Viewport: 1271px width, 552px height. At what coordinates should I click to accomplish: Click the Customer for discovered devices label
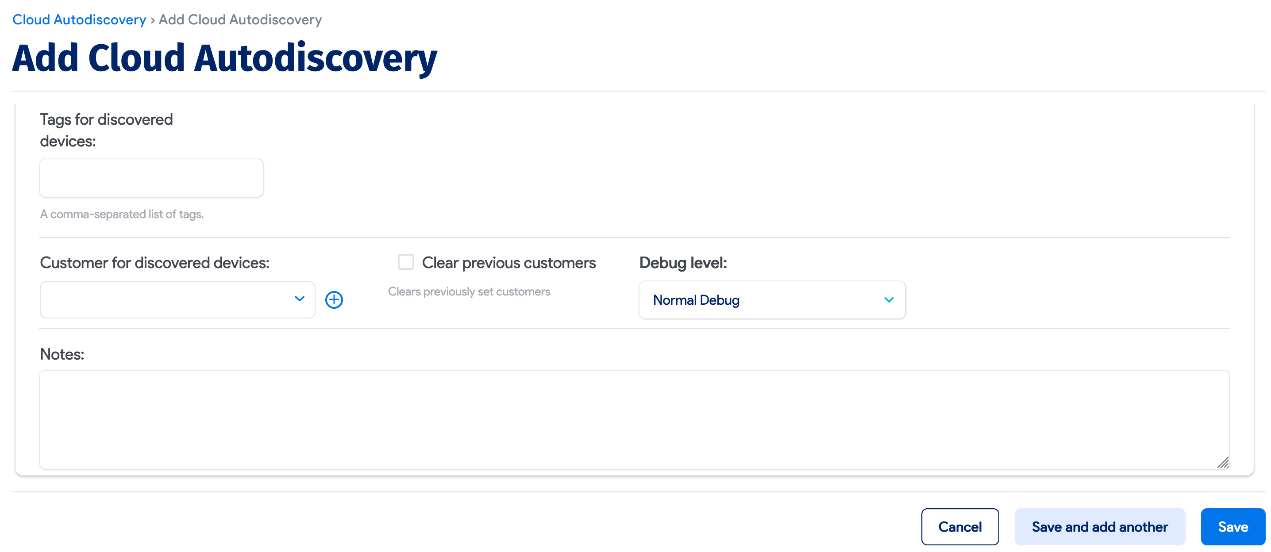pos(154,262)
